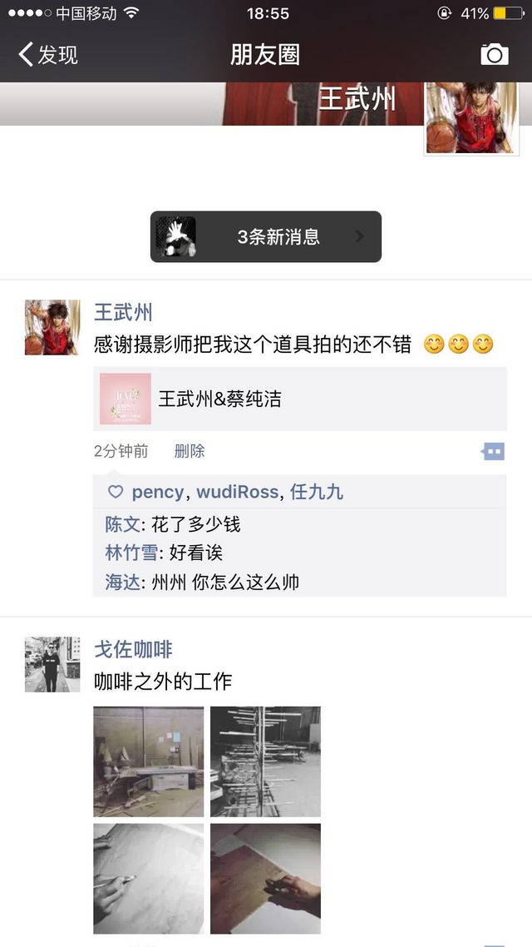532x947 pixels.
Task: Tap 戈佐咖啡 avatar picture
Action: 52,664
